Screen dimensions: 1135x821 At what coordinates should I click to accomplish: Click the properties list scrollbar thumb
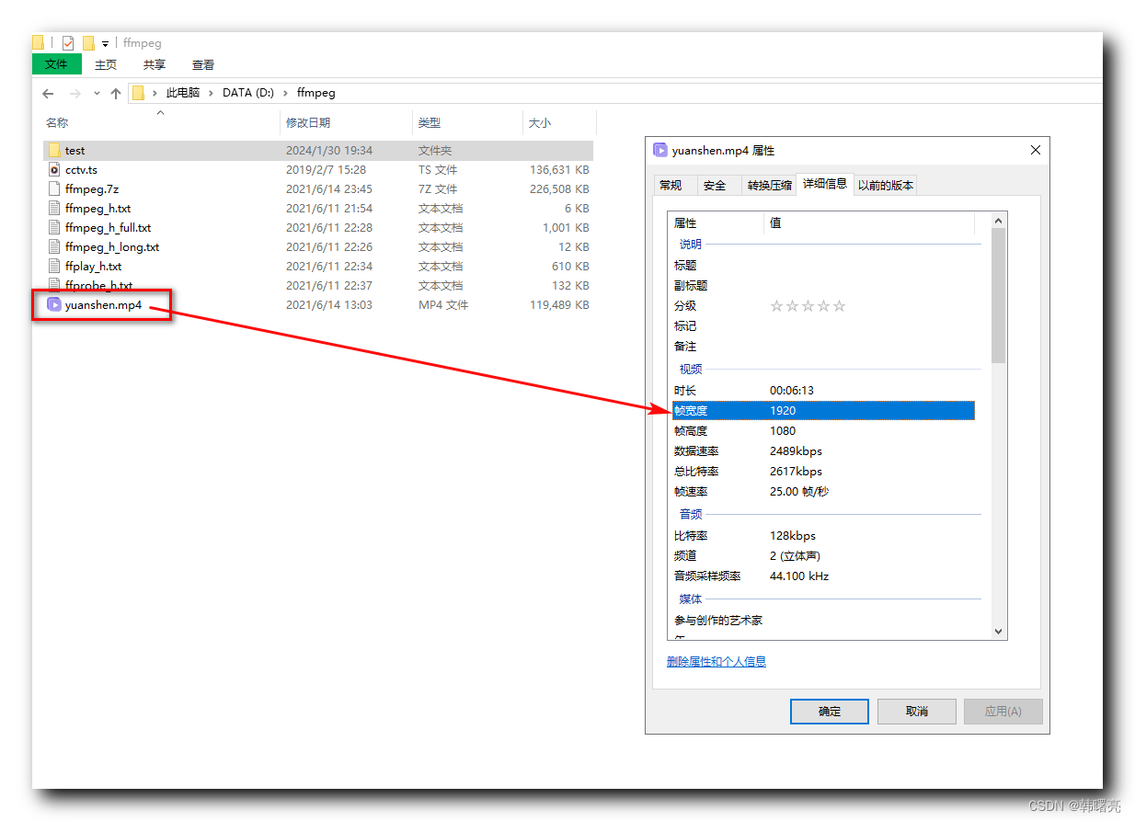point(999,295)
